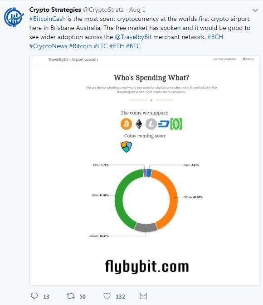
Task: Open the Social share menu item
Action: coord(248,59)
